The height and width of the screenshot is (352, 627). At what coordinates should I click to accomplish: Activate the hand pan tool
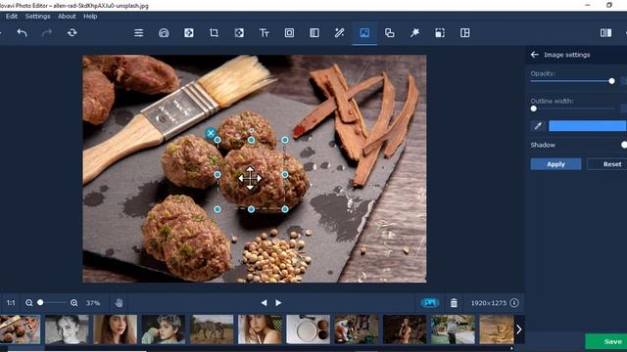[x=119, y=303]
